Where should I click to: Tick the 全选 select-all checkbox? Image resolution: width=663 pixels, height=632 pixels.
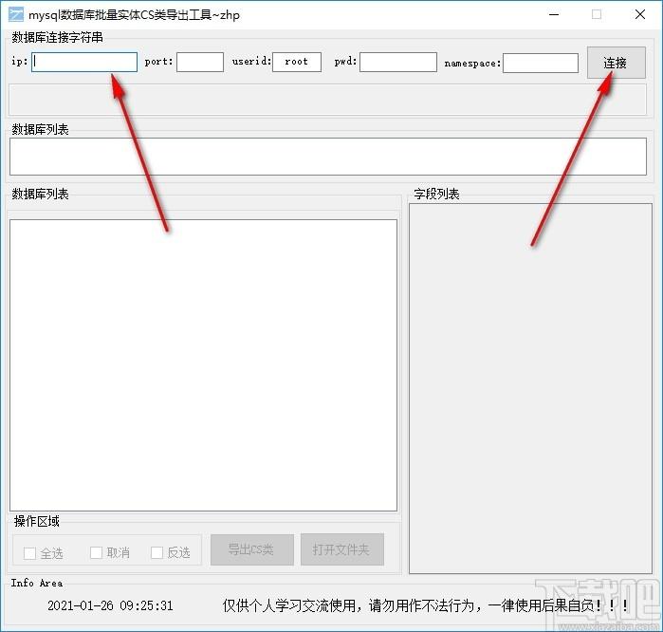point(29,553)
